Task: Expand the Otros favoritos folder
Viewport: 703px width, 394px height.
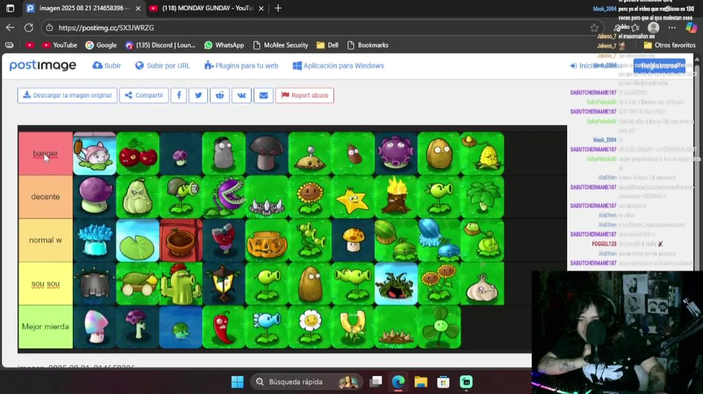Action: (670, 45)
